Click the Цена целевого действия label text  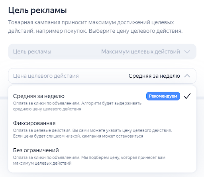click(x=46, y=76)
